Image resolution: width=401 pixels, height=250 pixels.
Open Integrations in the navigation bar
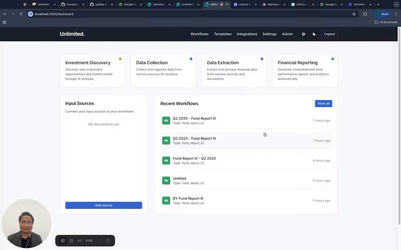247,34
